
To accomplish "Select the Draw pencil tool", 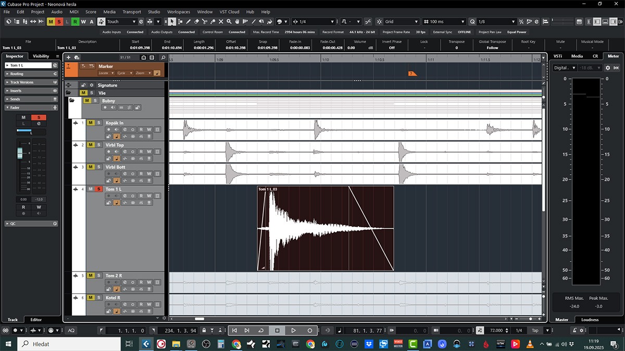I will (x=188, y=21).
